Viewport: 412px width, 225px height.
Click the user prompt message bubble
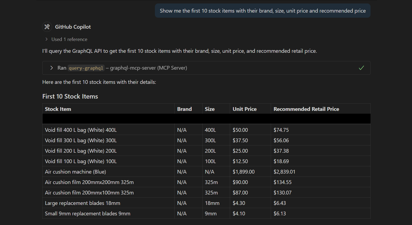tap(263, 11)
